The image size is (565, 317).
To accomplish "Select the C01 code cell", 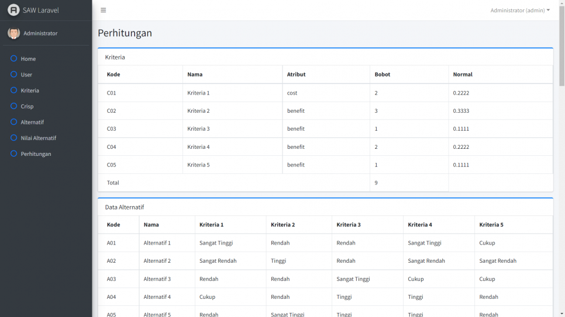I will pos(111,93).
